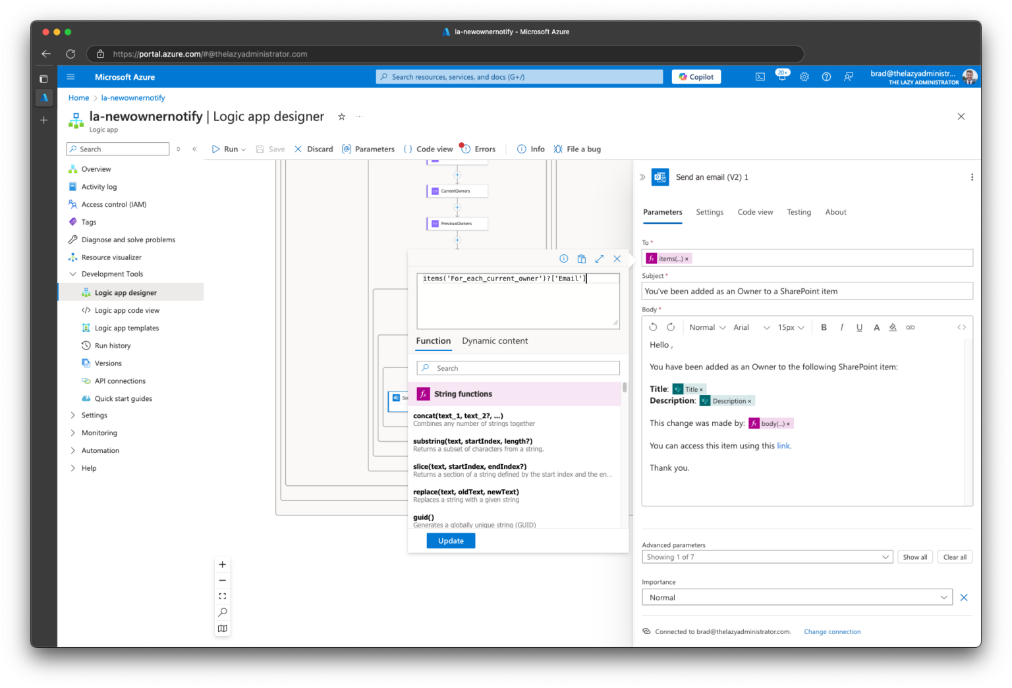Click the browser back arrow
The image size is (1012, 688).
46,54
